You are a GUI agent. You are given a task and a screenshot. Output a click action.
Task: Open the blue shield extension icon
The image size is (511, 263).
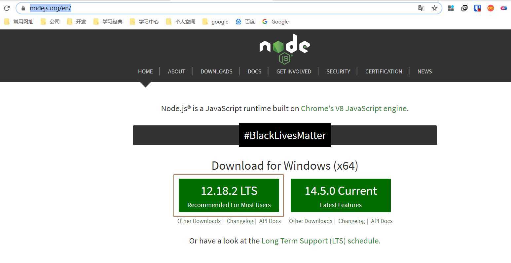pyautogui.click(x=477, y=8)
